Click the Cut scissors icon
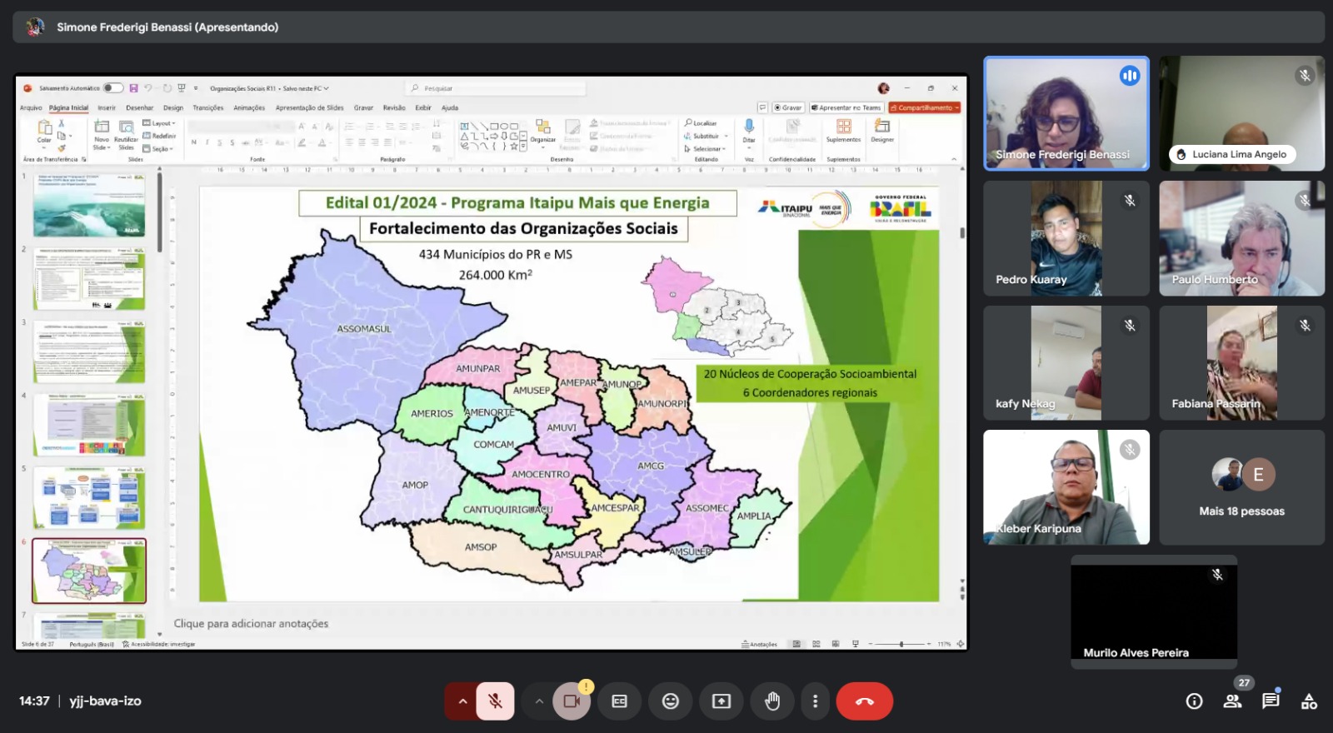1333x733 pixels. [x=61, y=123]
